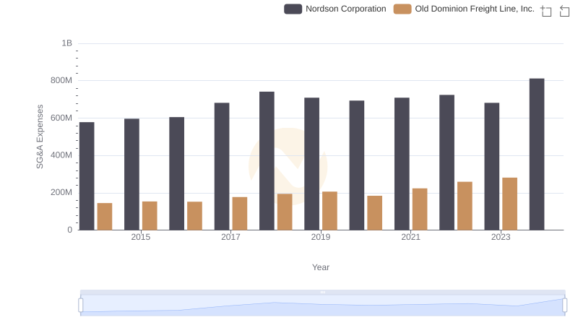Click the 200M y-axis label
This screenshot has width=578, height=333.
coord(61,192)
